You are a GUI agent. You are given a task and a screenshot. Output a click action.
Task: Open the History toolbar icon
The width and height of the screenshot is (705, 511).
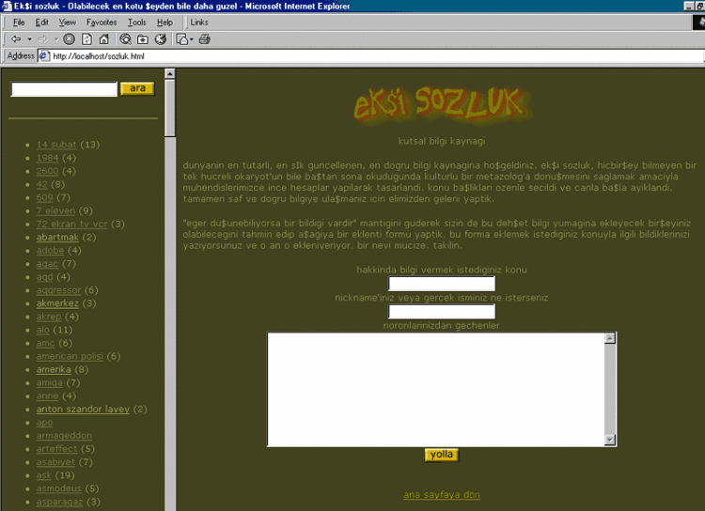(x=160, y=39)
